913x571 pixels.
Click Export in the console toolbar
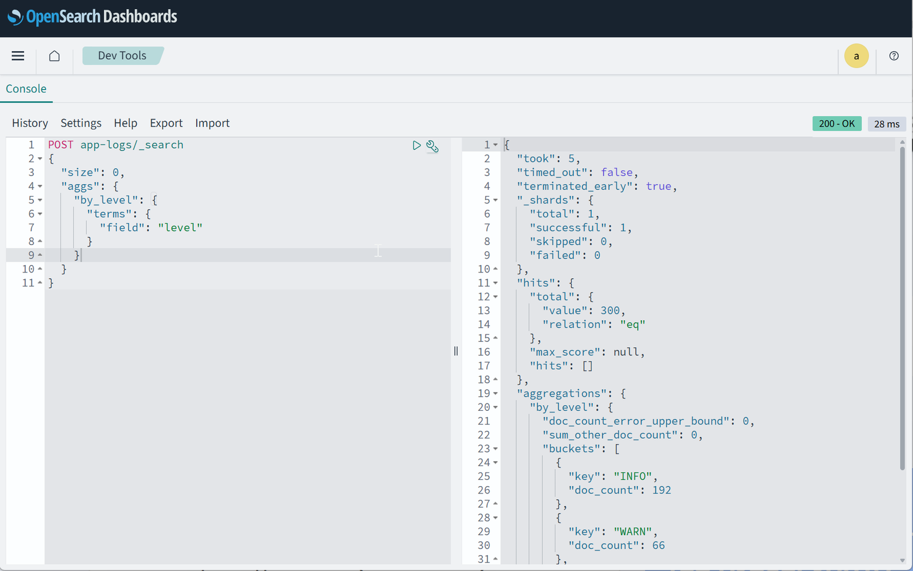[x=166, y=123]
